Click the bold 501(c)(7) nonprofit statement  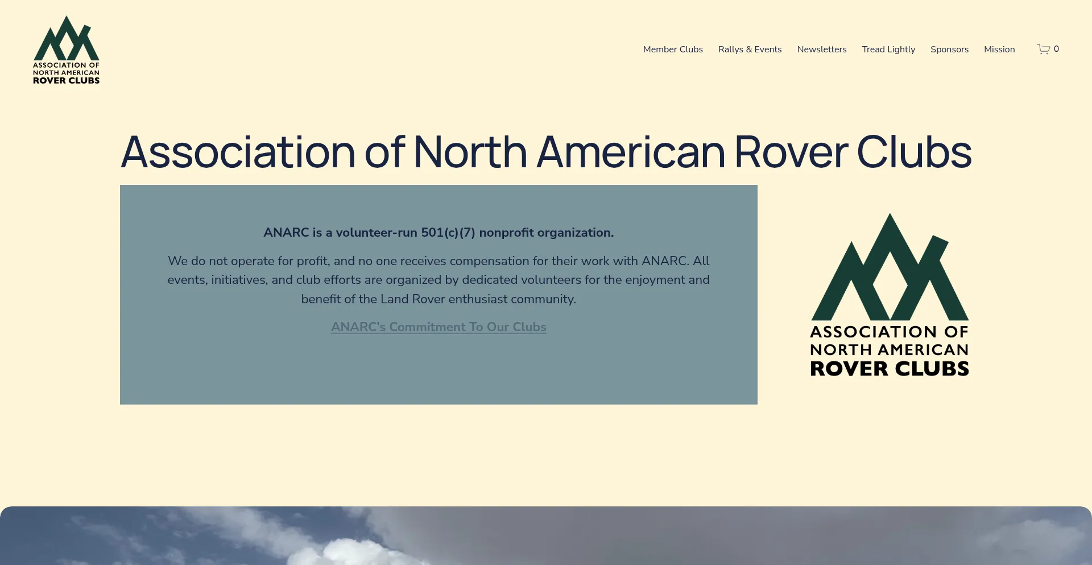439,233
